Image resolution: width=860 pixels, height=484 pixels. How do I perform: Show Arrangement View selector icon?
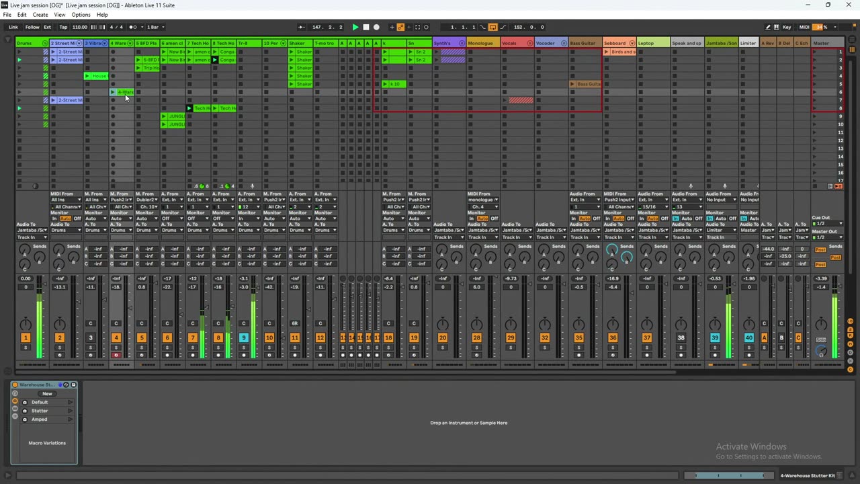click(852, 40)
